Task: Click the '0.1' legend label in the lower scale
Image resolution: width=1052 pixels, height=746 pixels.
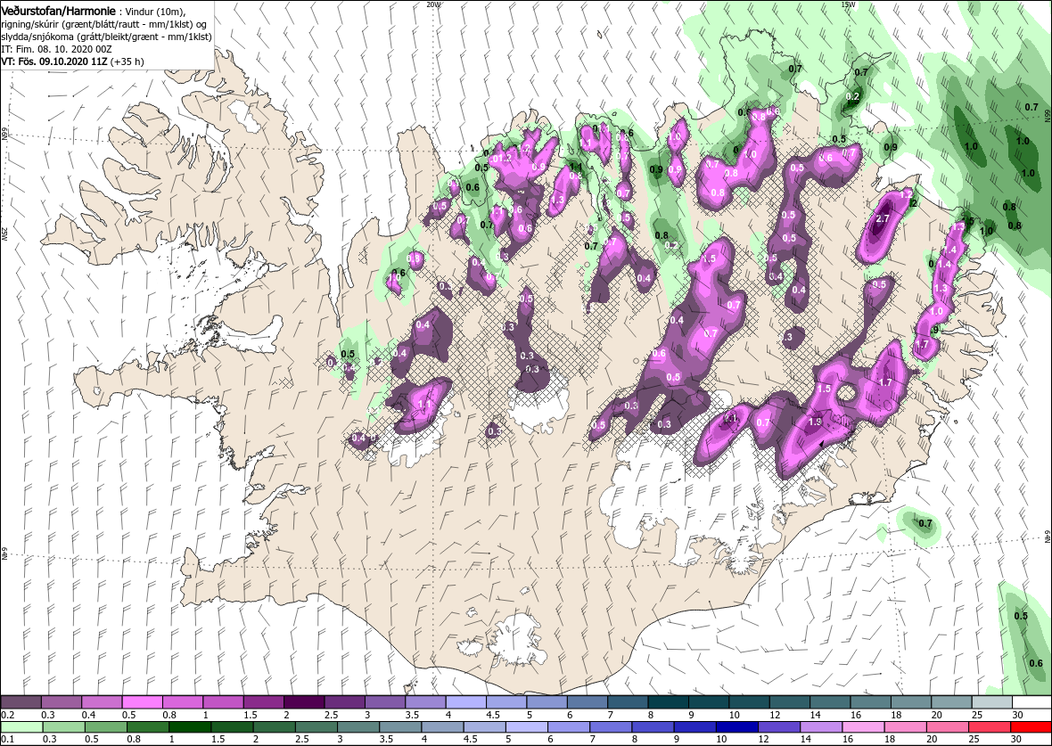Action: pos(8,739)
